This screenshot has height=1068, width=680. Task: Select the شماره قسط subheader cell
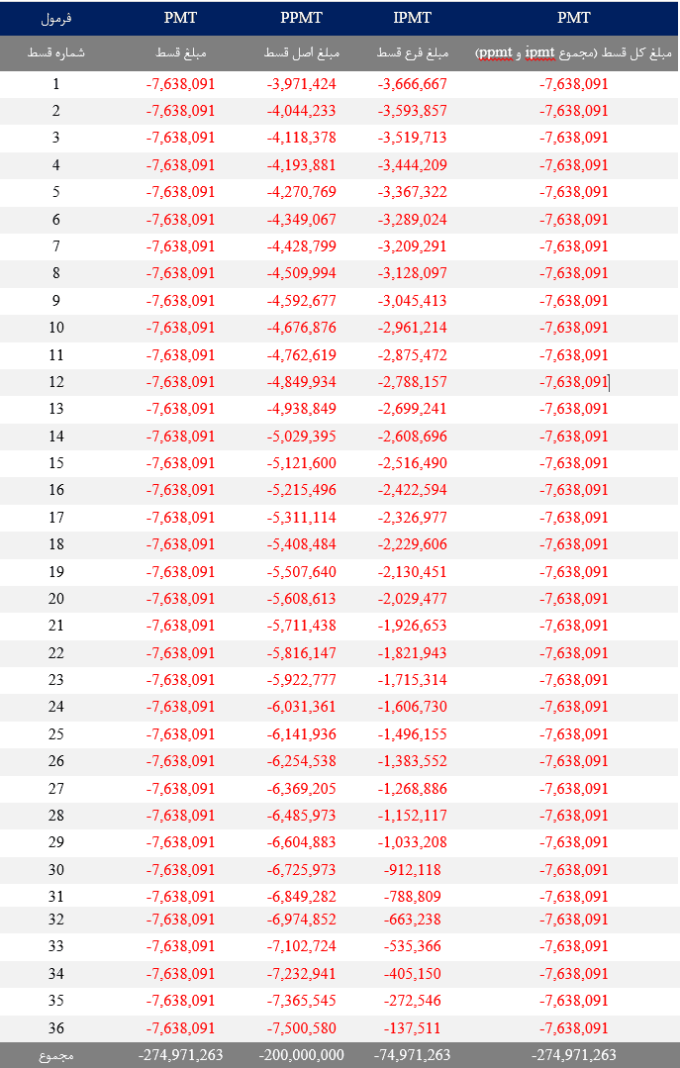tap(55, 52)
